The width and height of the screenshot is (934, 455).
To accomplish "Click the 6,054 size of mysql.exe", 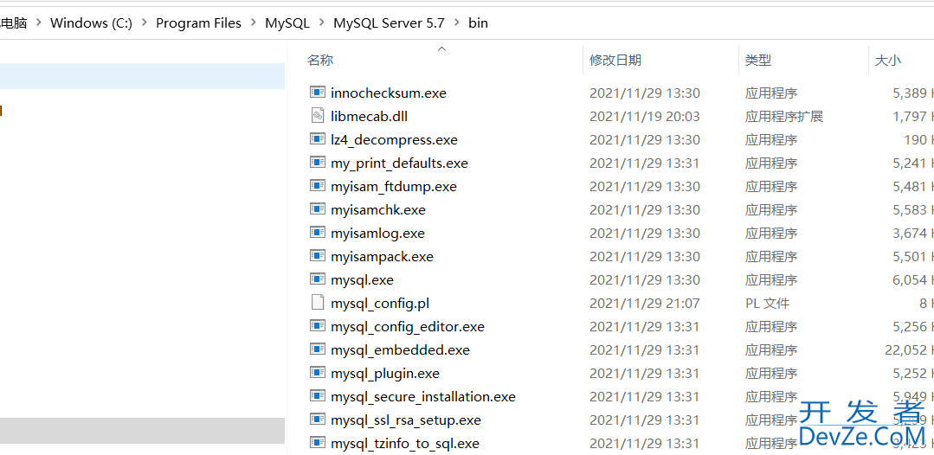I will (x=910, y=280).
